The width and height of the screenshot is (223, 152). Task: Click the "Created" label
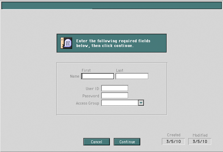tap(174, 135)
